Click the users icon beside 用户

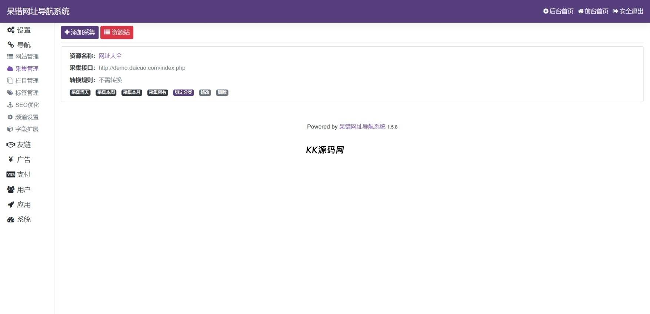point(11,190)
